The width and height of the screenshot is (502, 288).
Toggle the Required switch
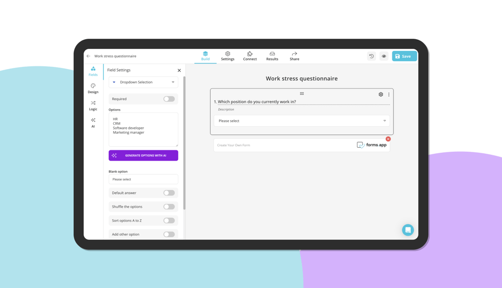[169, 99]
